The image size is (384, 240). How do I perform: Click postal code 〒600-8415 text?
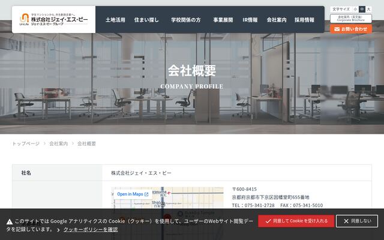pyautogui.click(x=244, y=189)
